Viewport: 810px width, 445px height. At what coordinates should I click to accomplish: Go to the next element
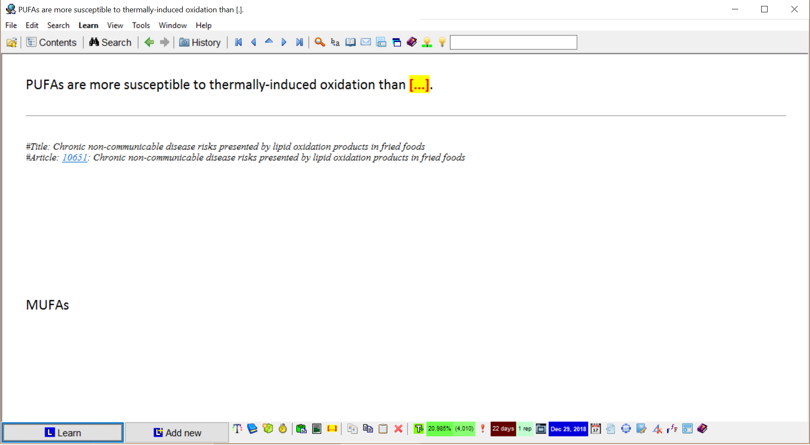284,42
